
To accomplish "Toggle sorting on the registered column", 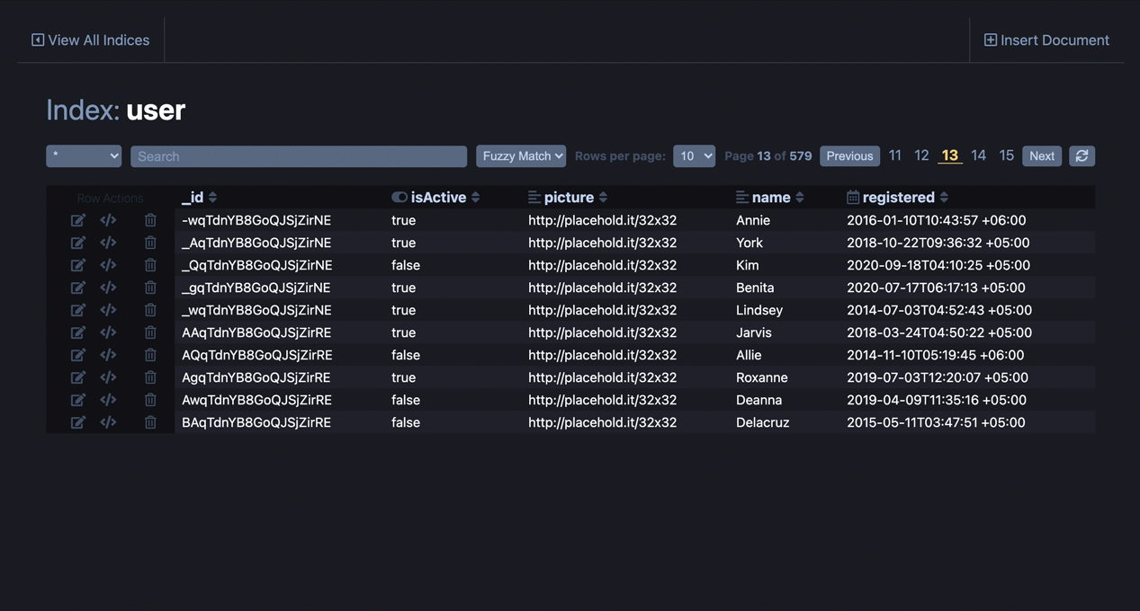I will tap(943, 196).
